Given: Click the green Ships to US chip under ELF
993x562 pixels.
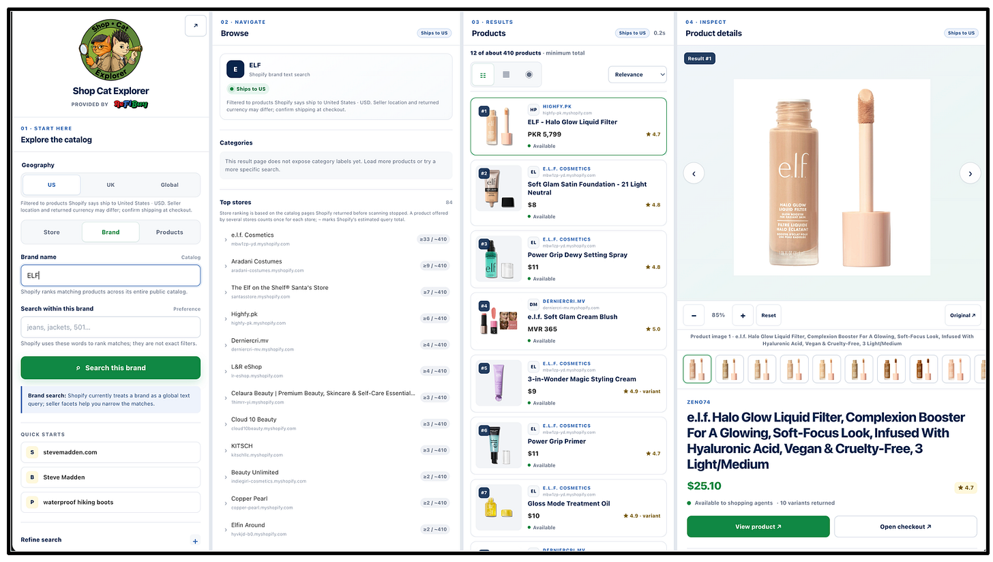Looking at the screenshot, I should [248, 89].
